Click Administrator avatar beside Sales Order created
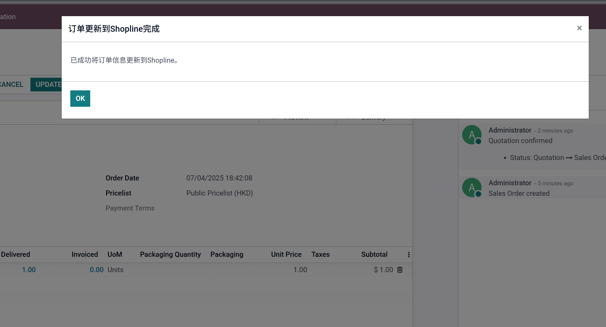Image resolution: width=606 pixels, height=327 pixels. [x=472, y=187]
